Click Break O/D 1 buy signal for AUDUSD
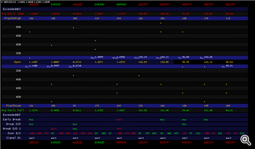The image size is (255, 149). click(x=75, y=129)
